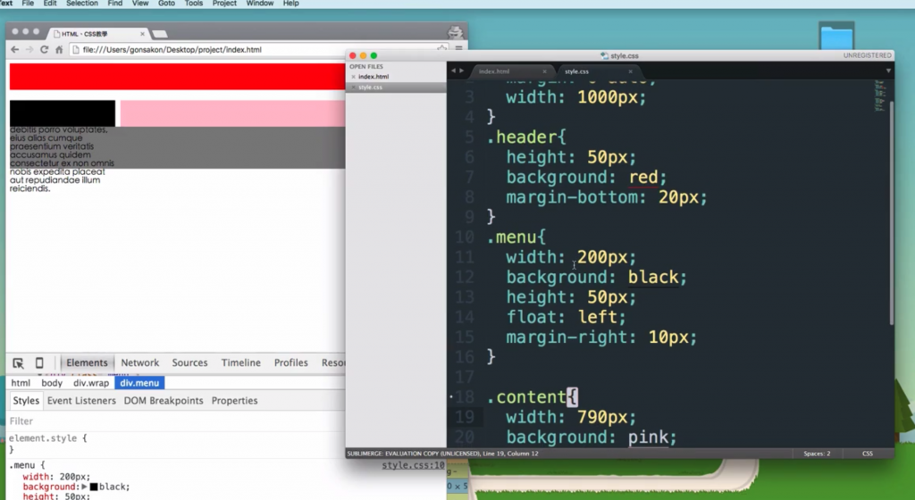This screenshot has width=915, height=500.
Task: Open the Event Listeners pane tab
Action: (x=81, y=400)
